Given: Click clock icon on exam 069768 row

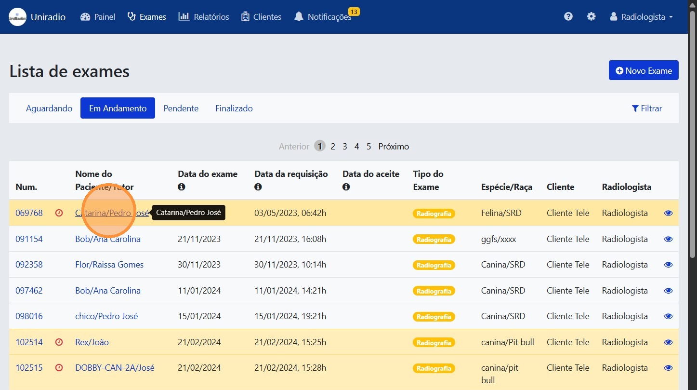Looking at the screenshot, I should click(x=59, y=213).
